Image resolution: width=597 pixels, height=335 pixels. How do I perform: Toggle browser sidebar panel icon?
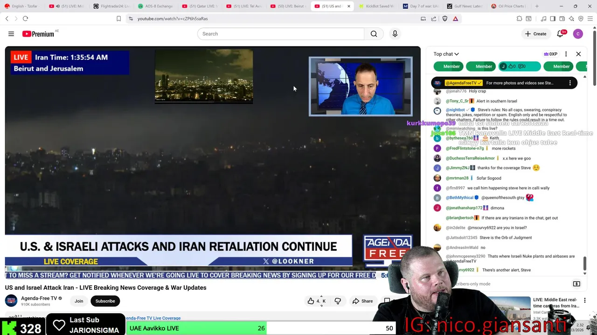[x=553, y=19]
